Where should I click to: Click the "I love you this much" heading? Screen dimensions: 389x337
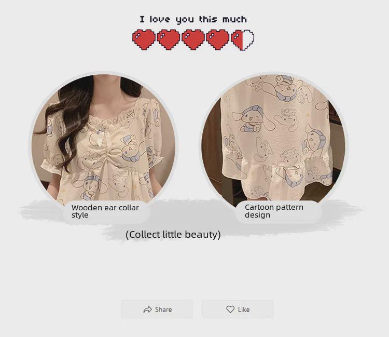pyautogui.click(x=193, y=19)
